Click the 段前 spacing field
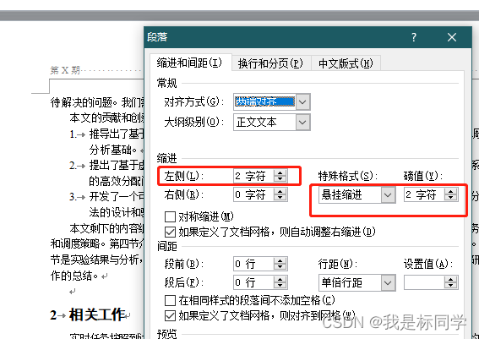 click(253, 264)
